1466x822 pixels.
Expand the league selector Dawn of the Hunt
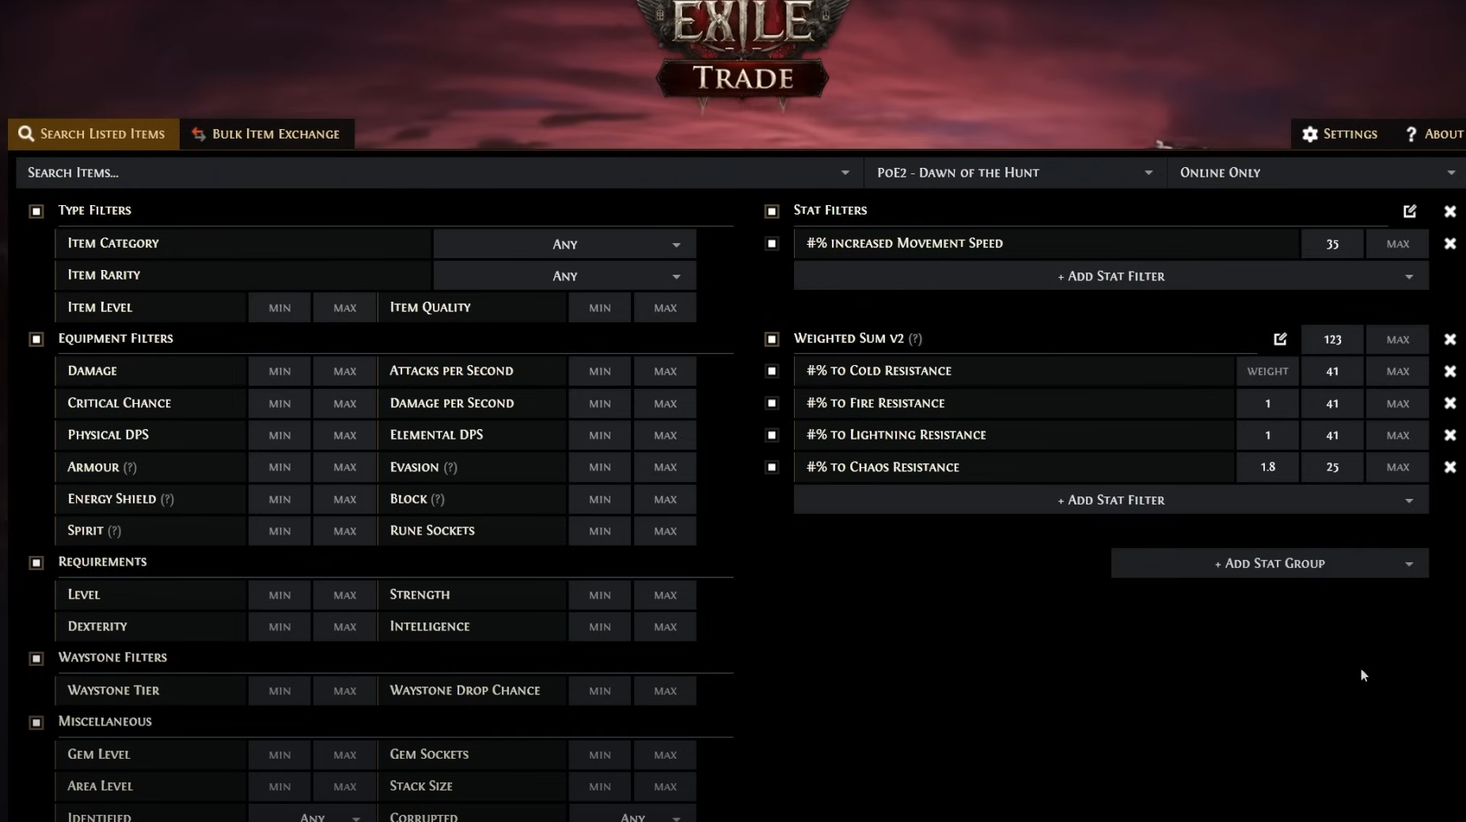(x=1015, y=173)
